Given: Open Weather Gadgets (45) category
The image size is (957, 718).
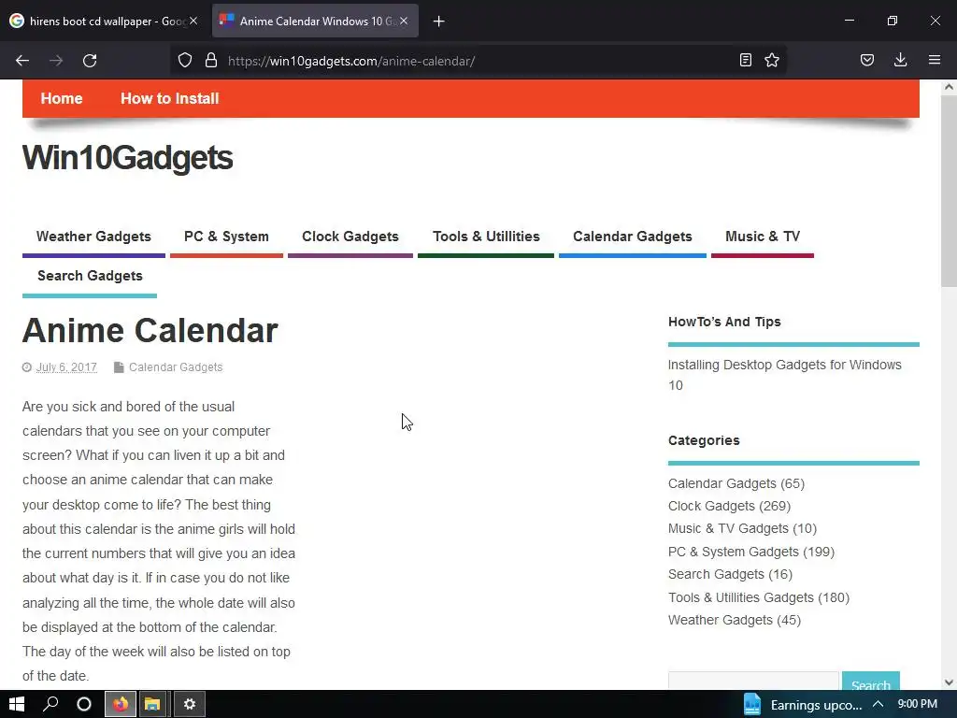Looking at the screenshot, I should point(735,621).
